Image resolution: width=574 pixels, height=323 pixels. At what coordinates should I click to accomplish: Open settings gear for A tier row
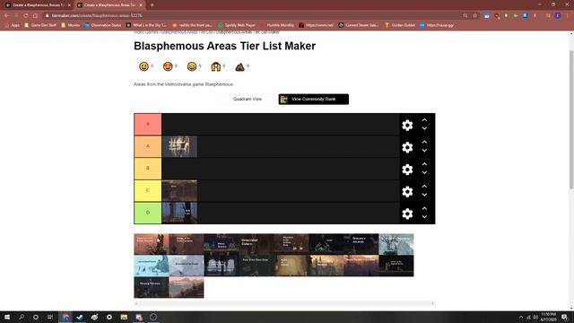(x=407, y=147)
